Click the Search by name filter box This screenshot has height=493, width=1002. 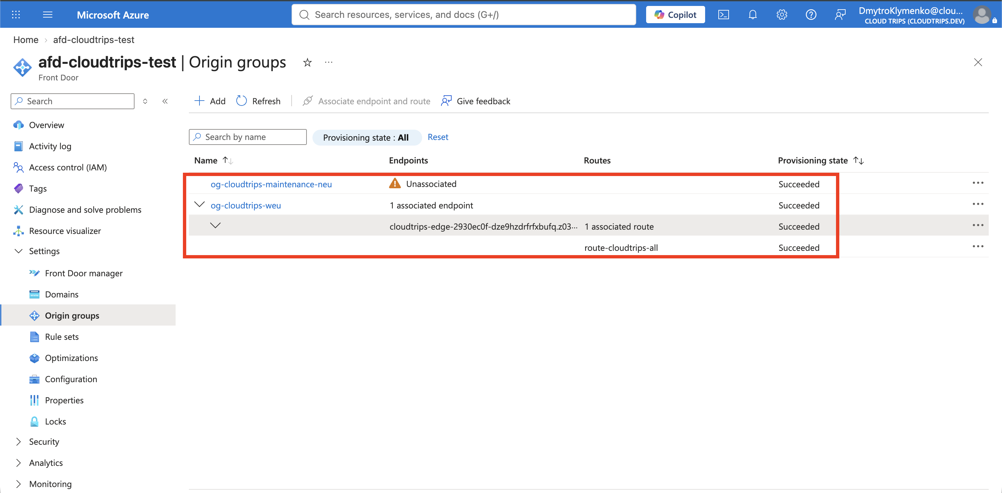248,137
